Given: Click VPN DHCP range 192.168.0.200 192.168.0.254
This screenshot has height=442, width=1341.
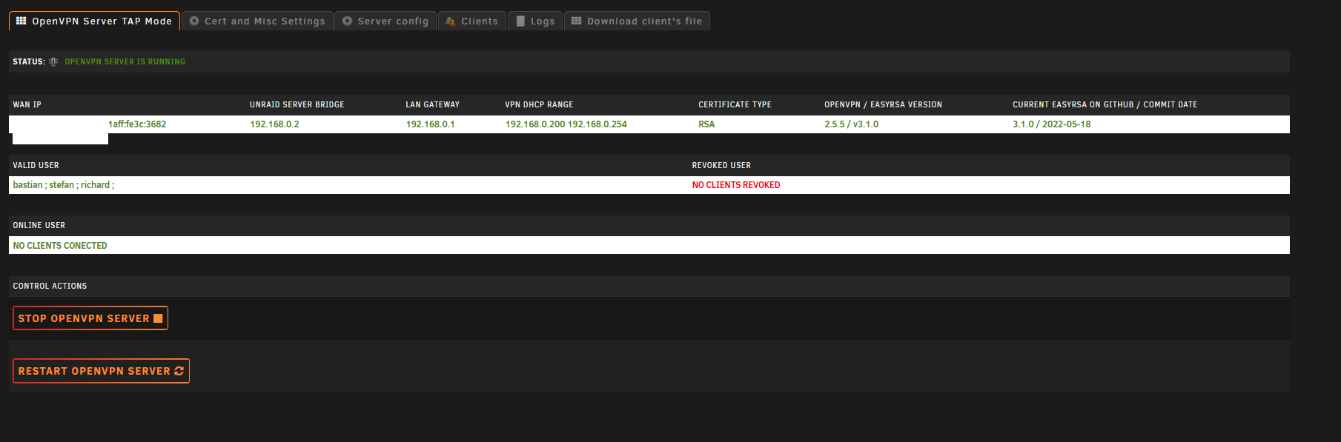Looking at the screenshot, I should [566, 124].
